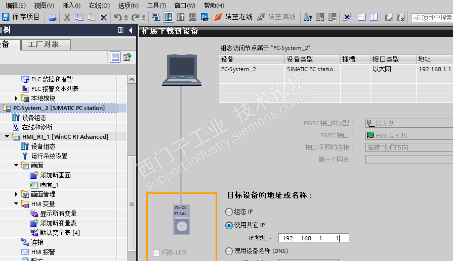Image resolution: width=453 pixels, height=261 pixels.
Task: Click the Print icon in toolbar
Action: click(x=52, y=17)
